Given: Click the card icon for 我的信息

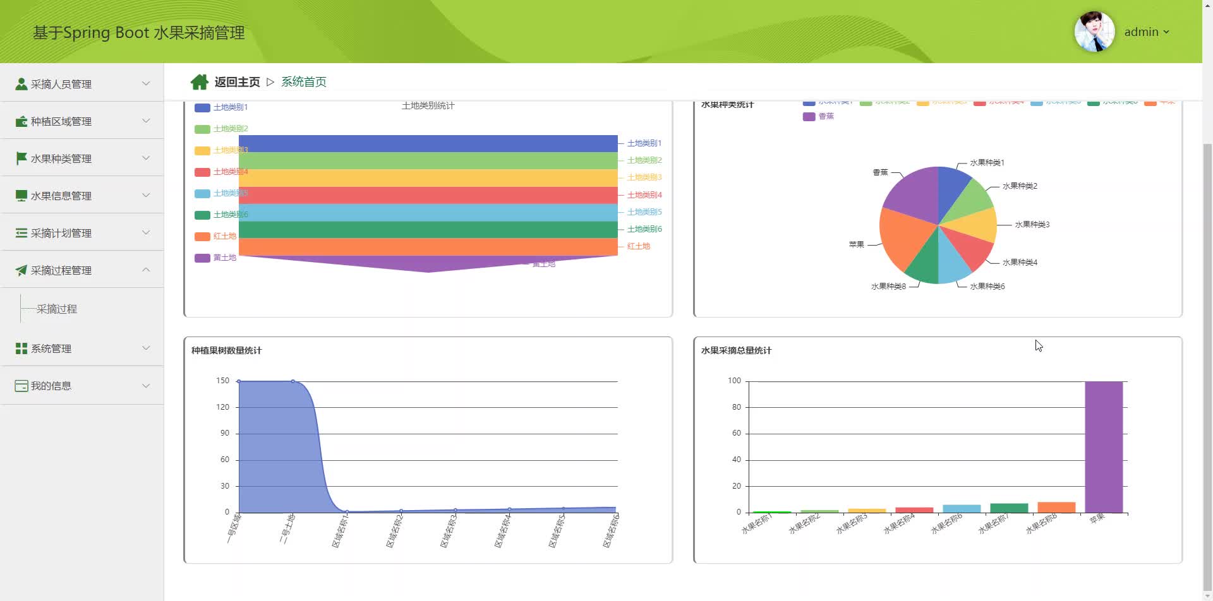Looking at the screenshot, I should click(21, 386).
